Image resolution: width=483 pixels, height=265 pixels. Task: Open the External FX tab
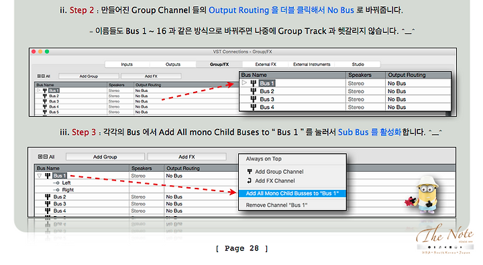[x=266, y=64]
